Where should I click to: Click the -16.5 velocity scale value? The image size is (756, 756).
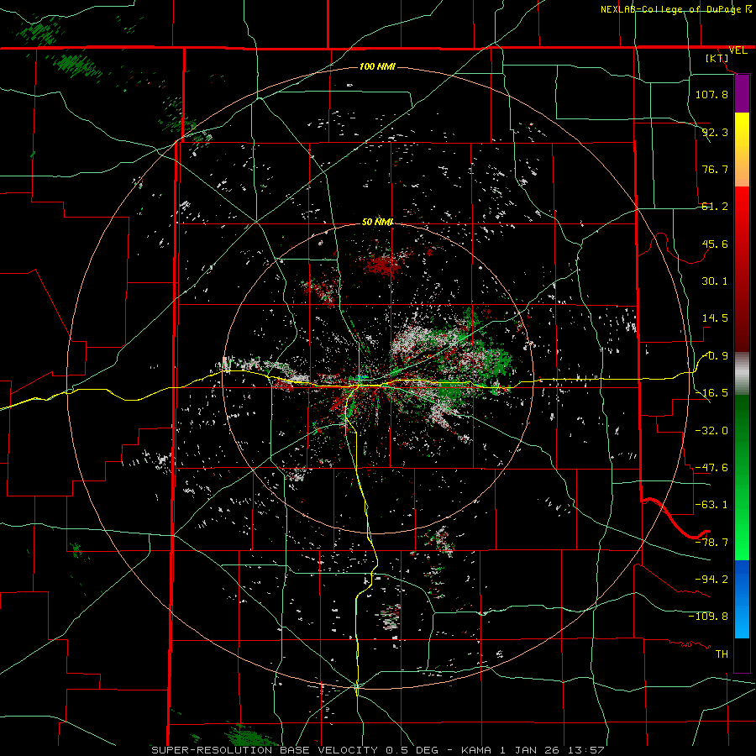(711, 393)
